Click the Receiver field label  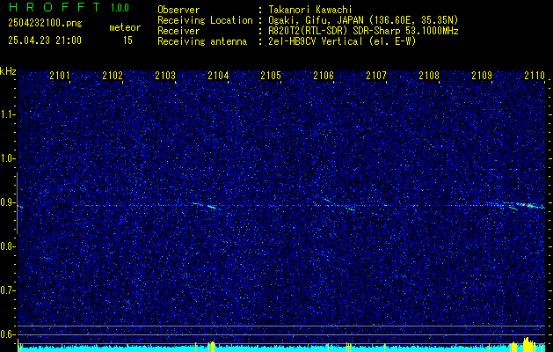[178, 31]
